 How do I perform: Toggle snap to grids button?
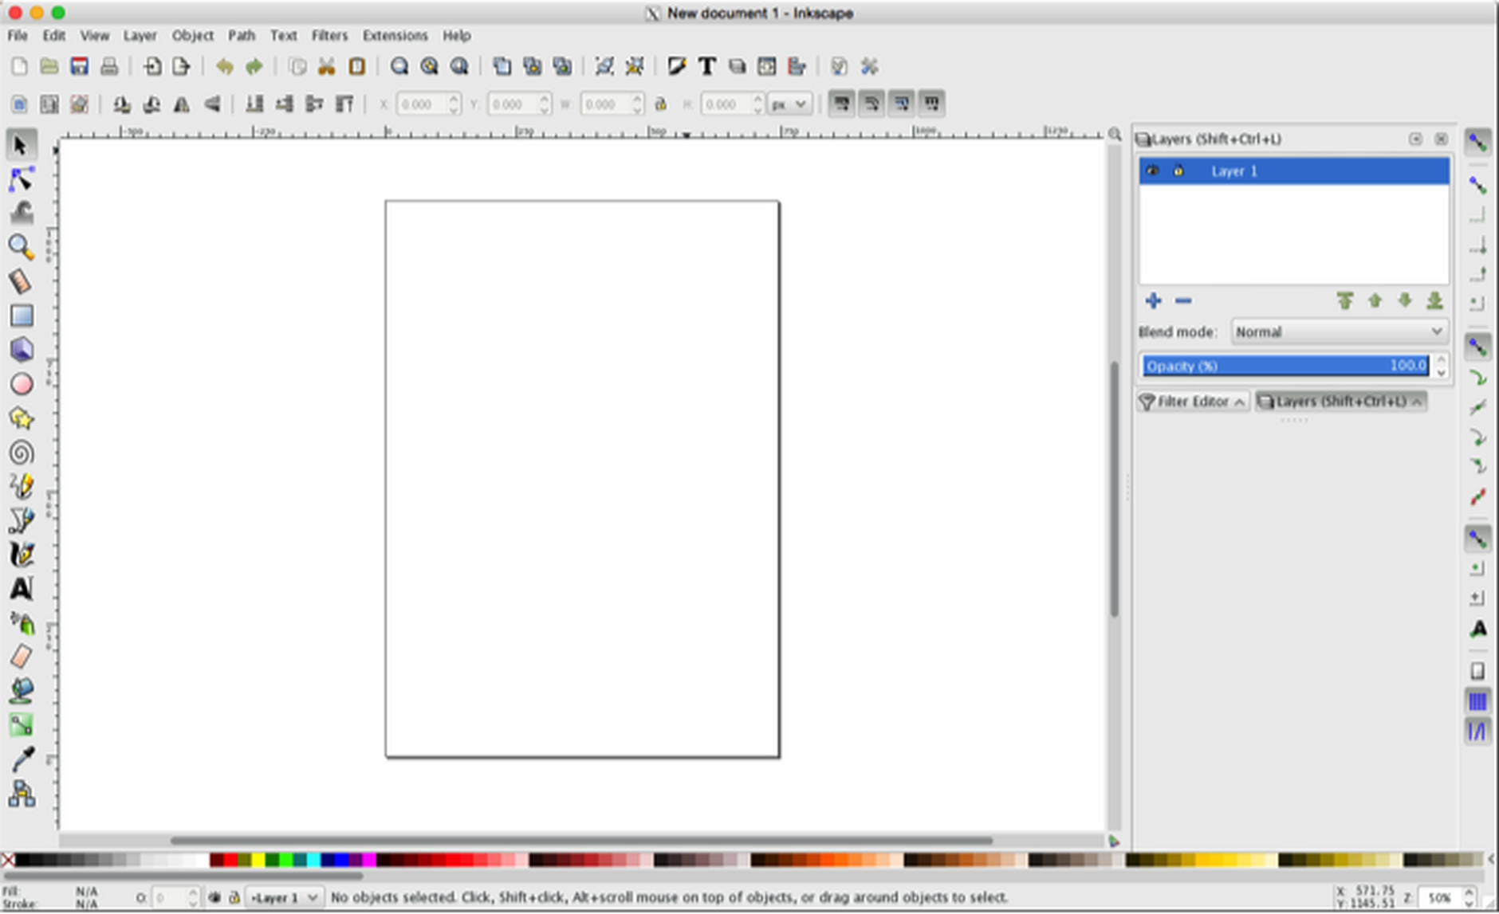[x=1477, y=701]
